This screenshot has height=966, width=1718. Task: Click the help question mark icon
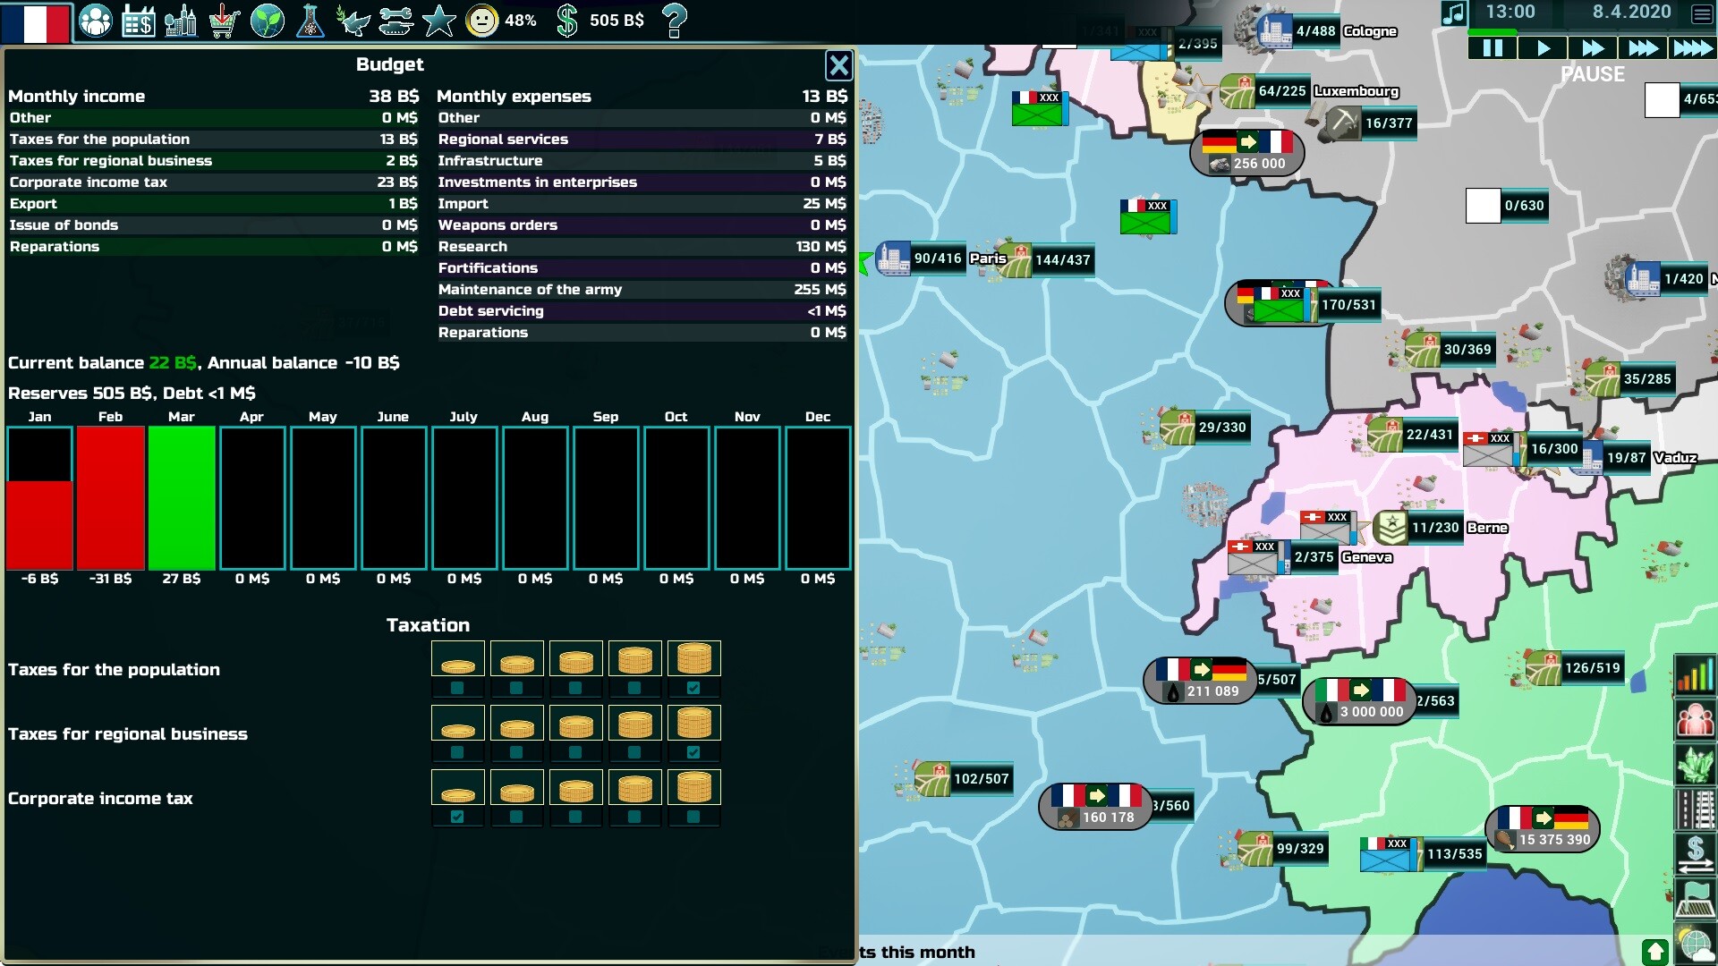click(x=675, y=20)
